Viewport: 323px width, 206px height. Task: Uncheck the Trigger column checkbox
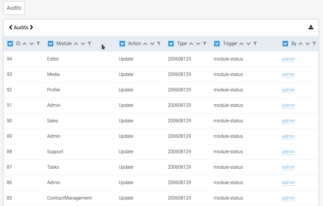217,43
